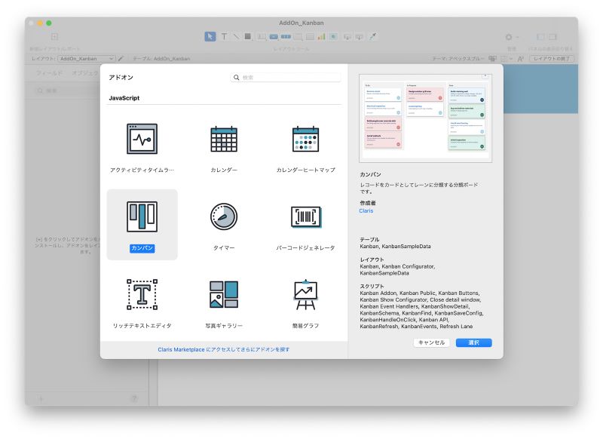Select the Activity Timeline add-on icon
Image resolution: width=603 pixels, height=439 pixels.
pyautogui.click(x=142, y=139)
